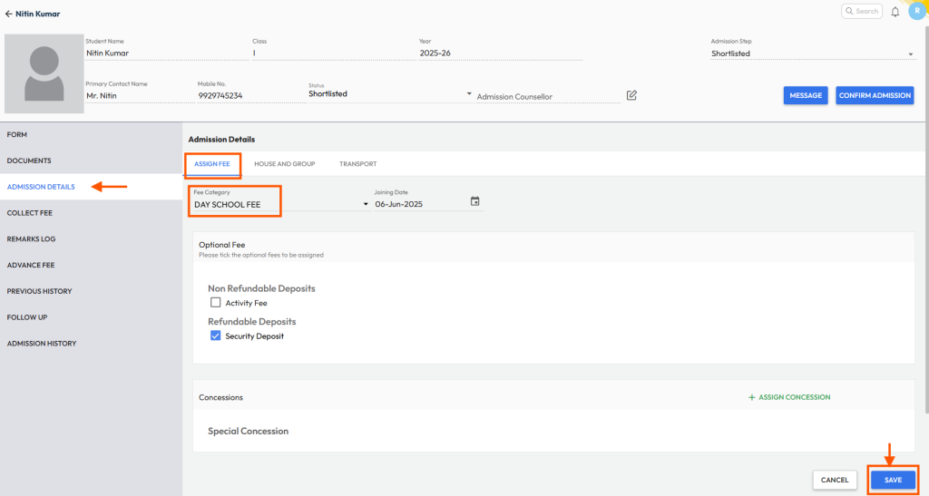Open the Admission Step dropdown
Image resolution: width=929 pixels, height=496 pixels.
point(812,53)
